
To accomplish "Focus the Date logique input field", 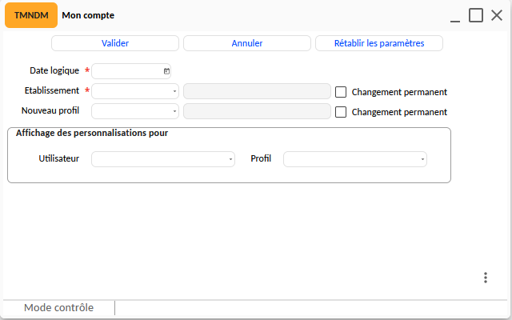I will [127, 71].
